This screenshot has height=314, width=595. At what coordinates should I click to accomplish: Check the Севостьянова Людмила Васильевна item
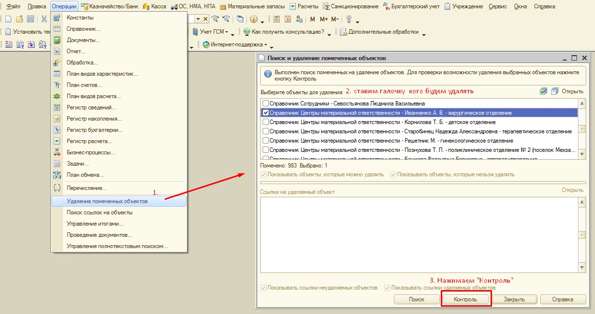(266, 104)
